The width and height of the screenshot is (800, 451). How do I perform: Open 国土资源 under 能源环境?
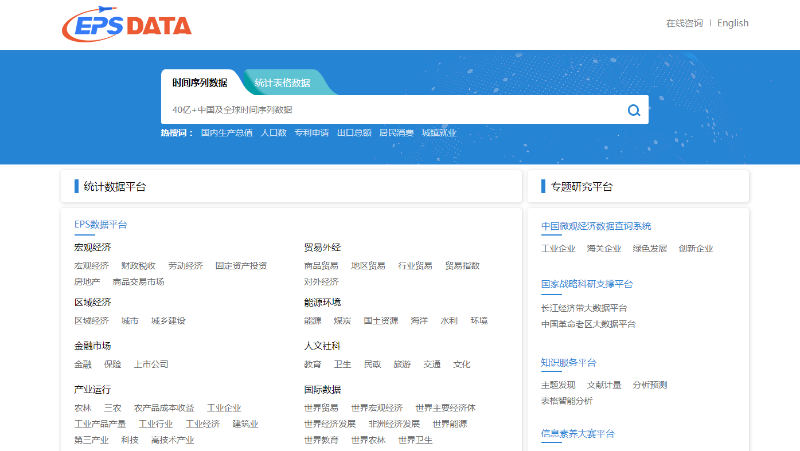coord(381,321)
